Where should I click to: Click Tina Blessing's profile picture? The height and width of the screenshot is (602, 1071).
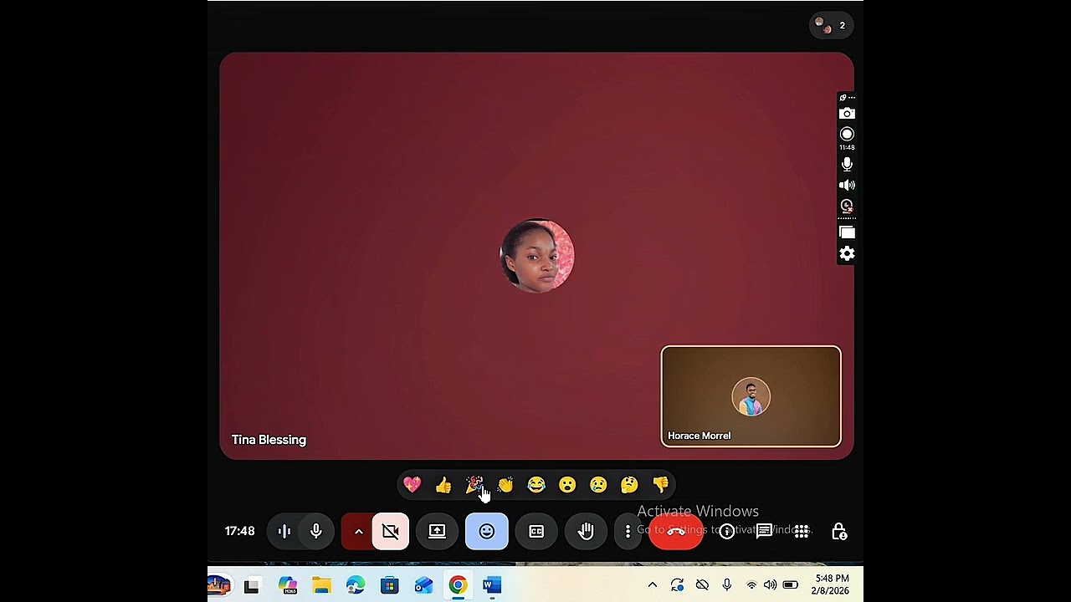click(537, 256)
